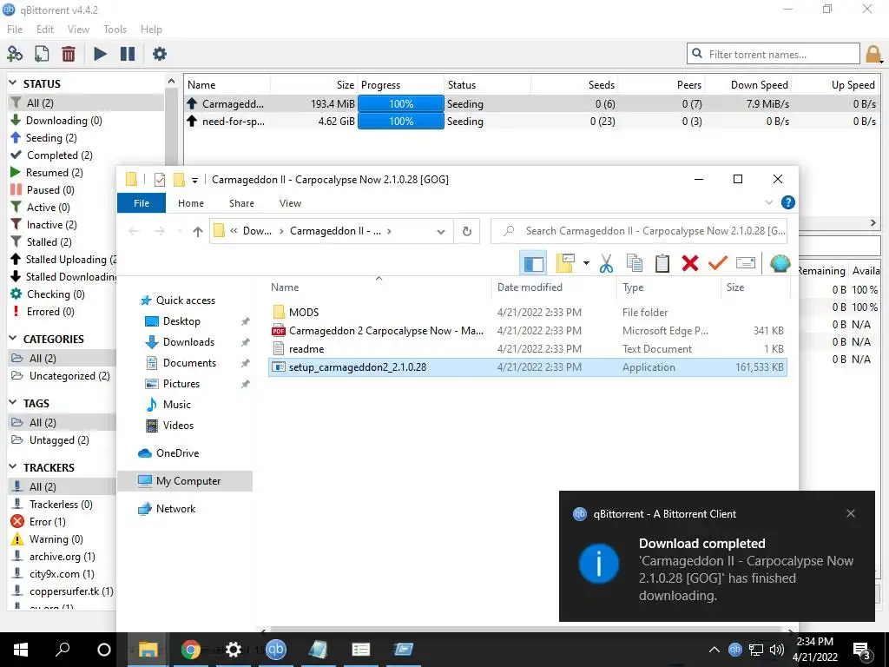Click the shell globe icon in Explorer toolbar
Viewport: 889px width, 667px height.
780,263
